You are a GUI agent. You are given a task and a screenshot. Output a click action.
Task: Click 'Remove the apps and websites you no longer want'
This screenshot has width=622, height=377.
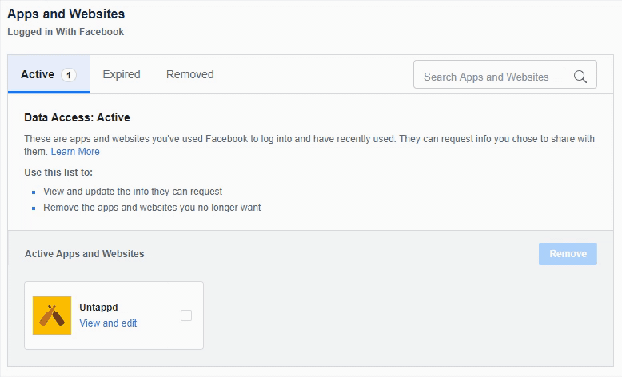[x=152, y=208]
